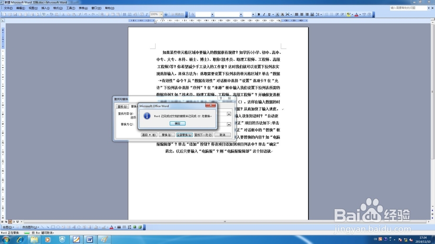
Task: Select the rectangle shape drawing tool
Action: click(53, 227)
